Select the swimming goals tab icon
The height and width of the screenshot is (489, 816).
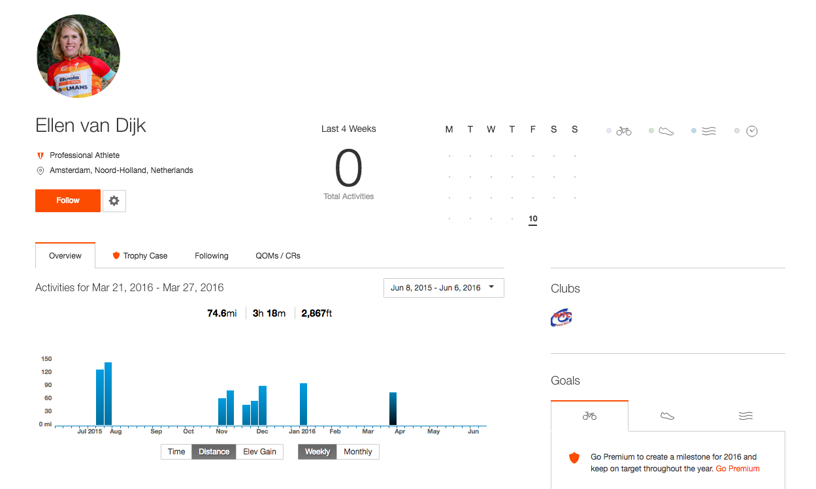coord(745,416)
